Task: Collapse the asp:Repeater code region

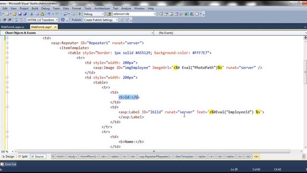Action: pyautogui.click(x=7, y=43)
